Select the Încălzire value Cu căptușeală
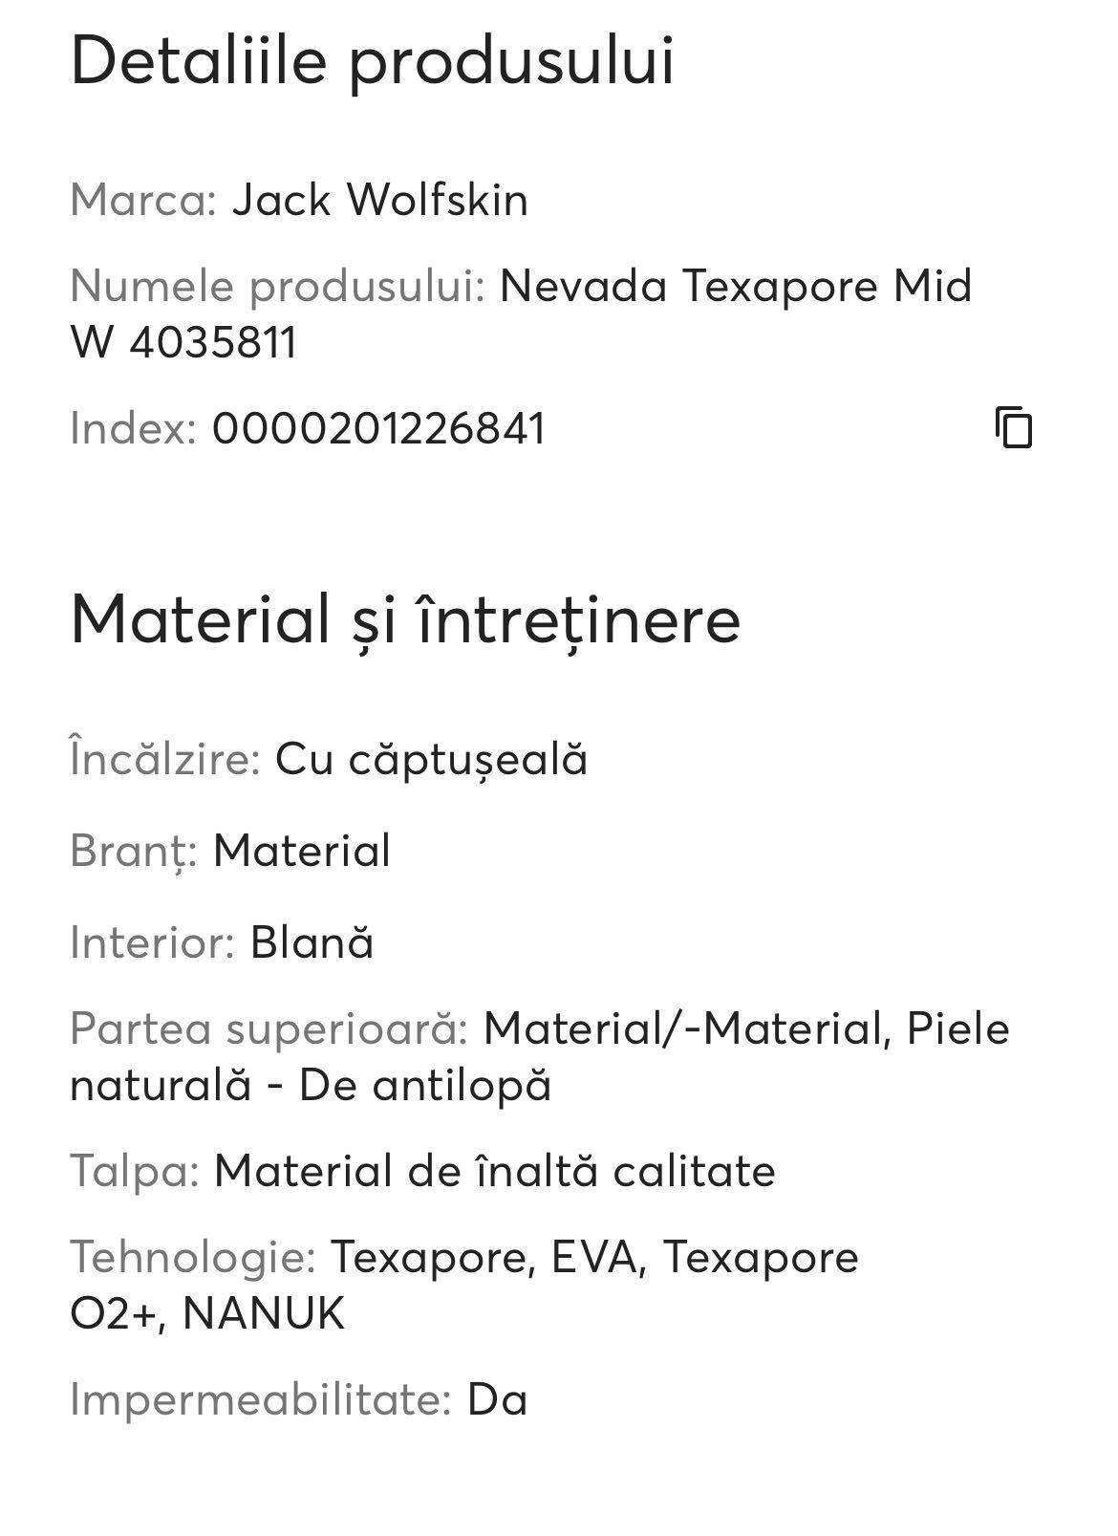Viewport: 1118px width, 1536px height. pos(432,761)
